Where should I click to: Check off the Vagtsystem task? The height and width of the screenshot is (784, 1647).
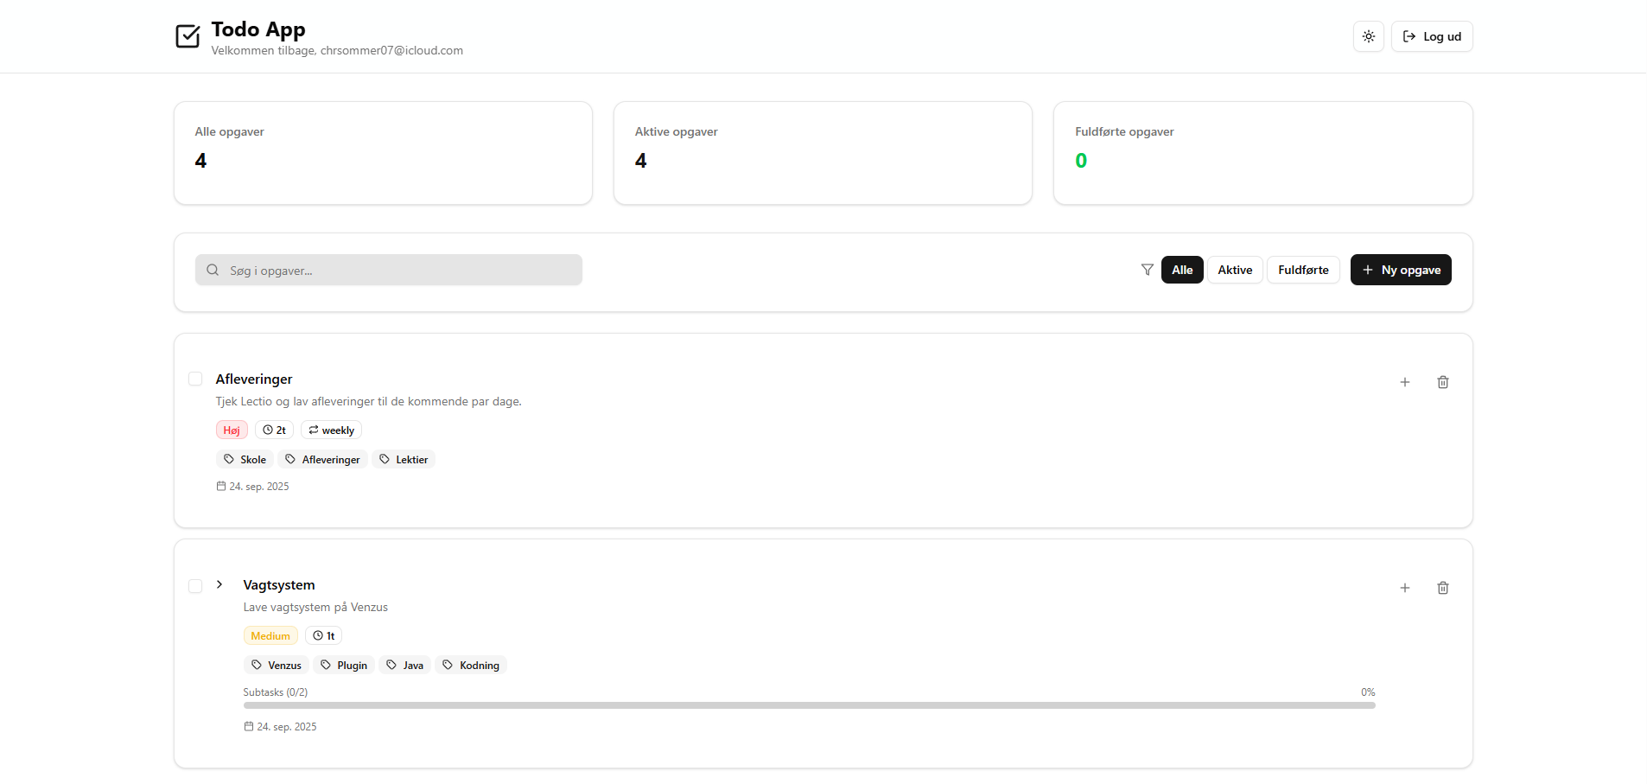point(195,586)
